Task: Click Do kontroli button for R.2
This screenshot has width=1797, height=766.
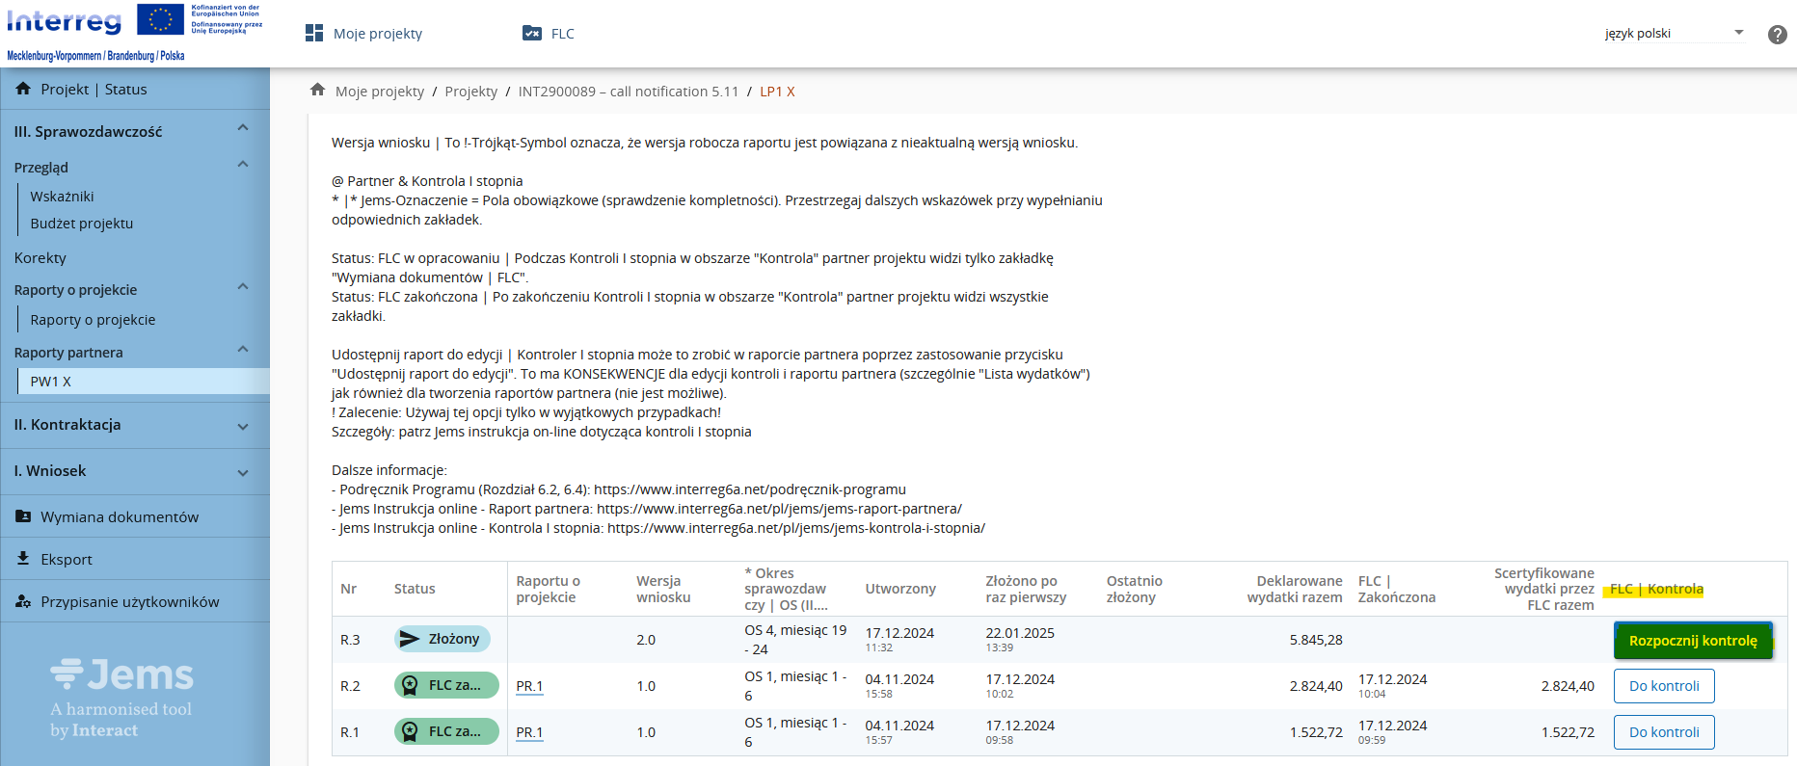Action: point(1663,686)
